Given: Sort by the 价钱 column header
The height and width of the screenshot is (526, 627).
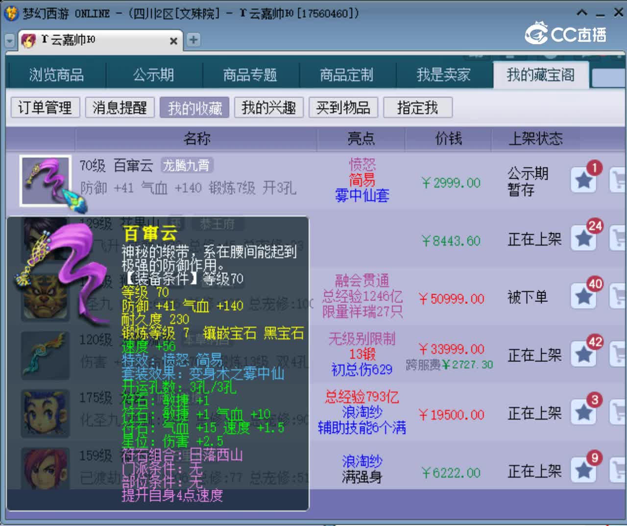Looking at the screenshot, I should [x=448, y=139].
